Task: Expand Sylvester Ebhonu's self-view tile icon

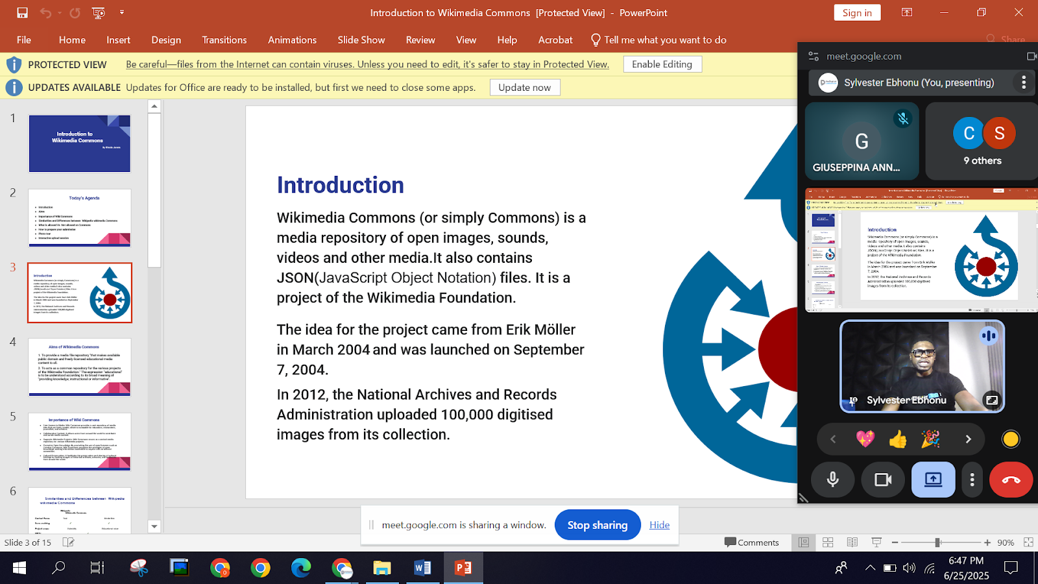Action: tap(991, 400)
